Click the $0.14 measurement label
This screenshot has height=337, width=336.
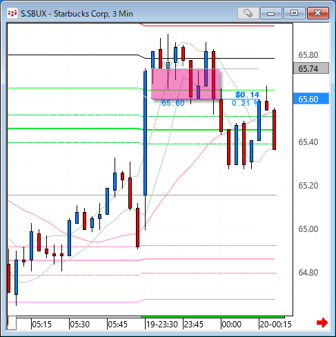tap(247, 95)
